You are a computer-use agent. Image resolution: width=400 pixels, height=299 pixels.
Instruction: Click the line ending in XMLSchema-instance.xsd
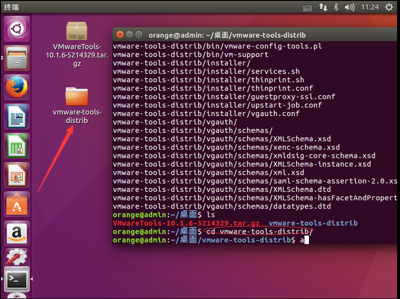(242, 164)
